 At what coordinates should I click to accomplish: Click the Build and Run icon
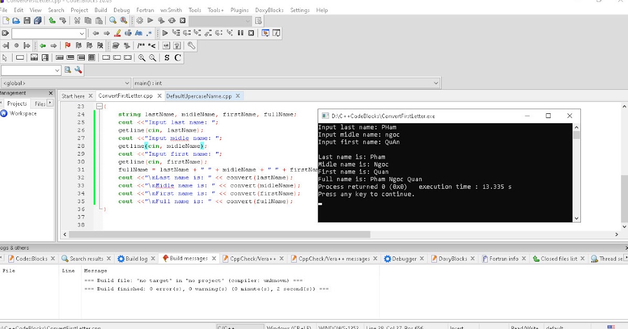point(161,21)
